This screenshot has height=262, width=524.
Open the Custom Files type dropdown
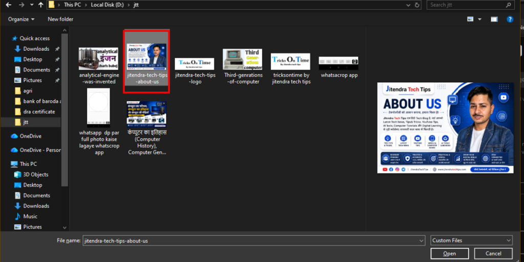(471, 241)
